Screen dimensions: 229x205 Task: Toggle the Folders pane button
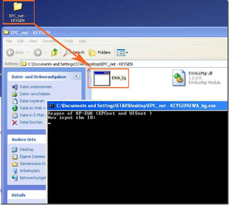point(99,52)
